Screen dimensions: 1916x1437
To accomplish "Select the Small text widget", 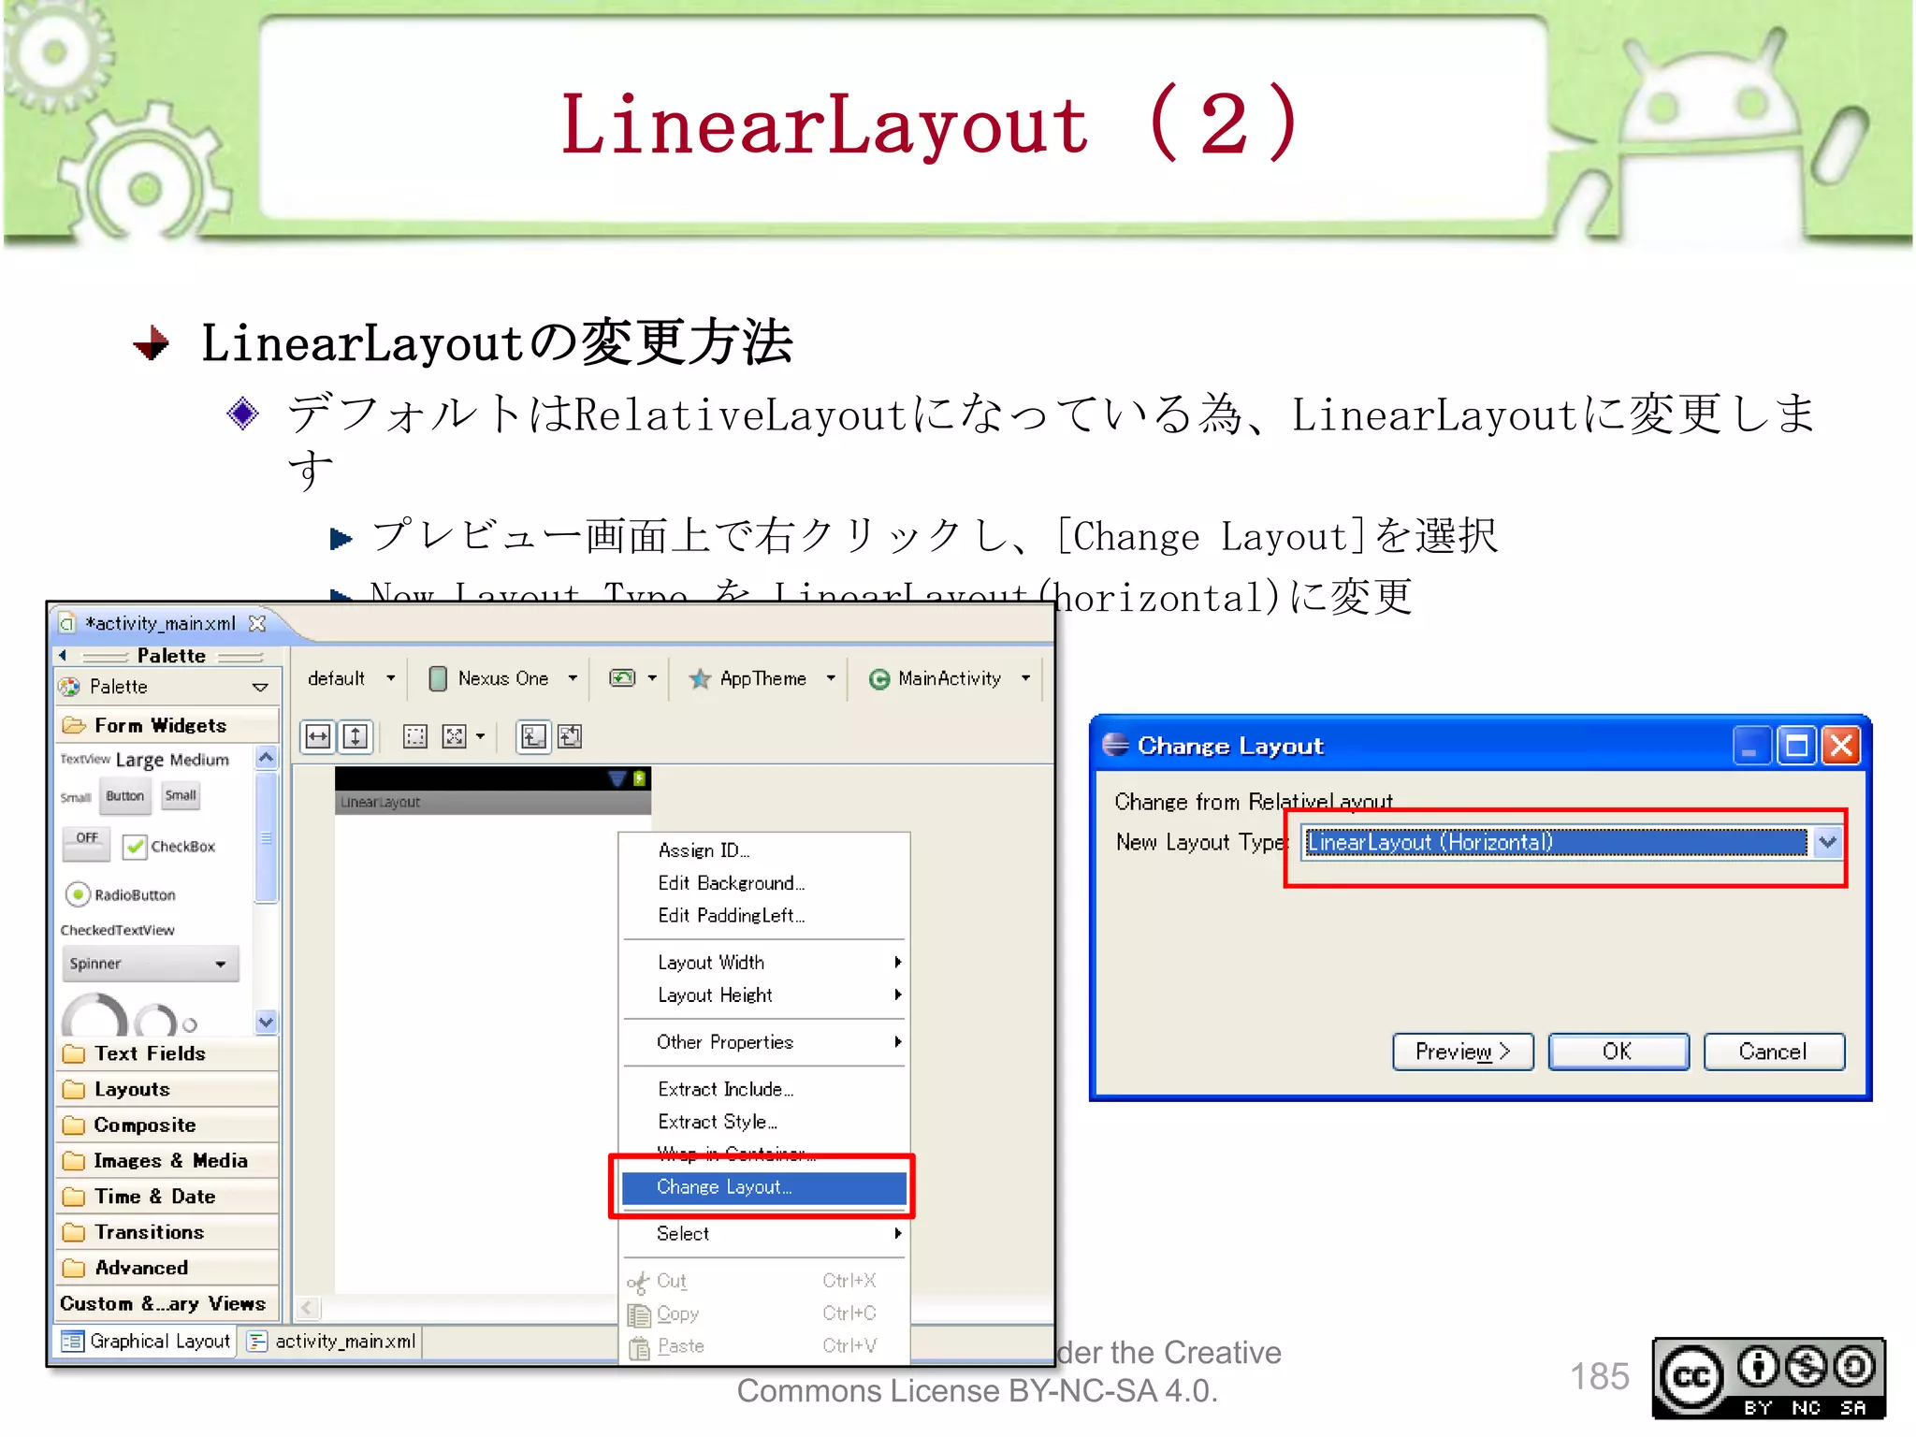I will point(76,798).
